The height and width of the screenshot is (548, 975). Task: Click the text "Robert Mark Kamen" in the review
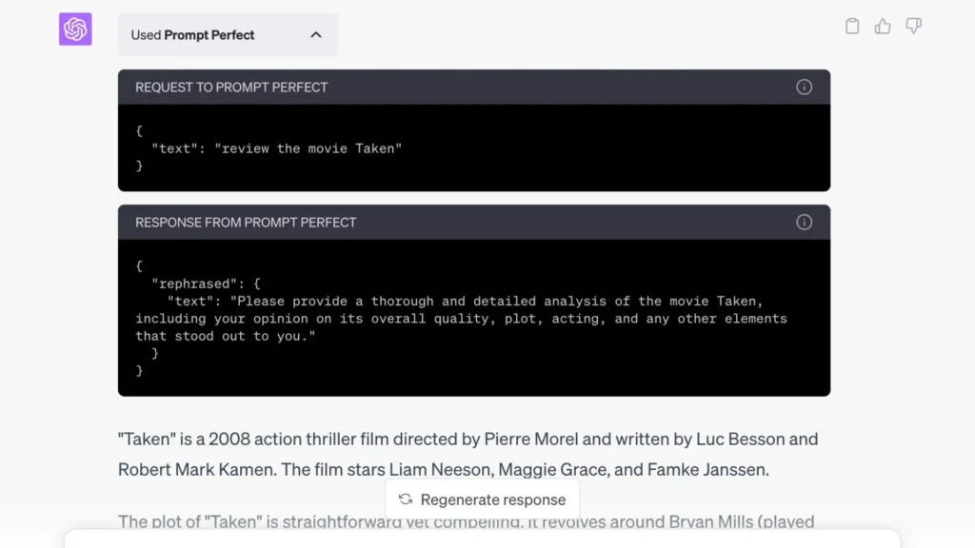182,469
